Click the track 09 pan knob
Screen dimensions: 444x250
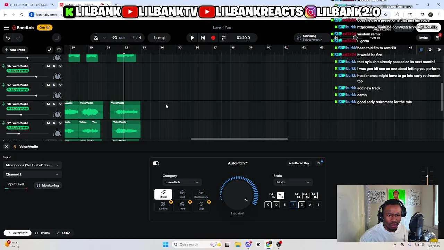tap(58, 133)
